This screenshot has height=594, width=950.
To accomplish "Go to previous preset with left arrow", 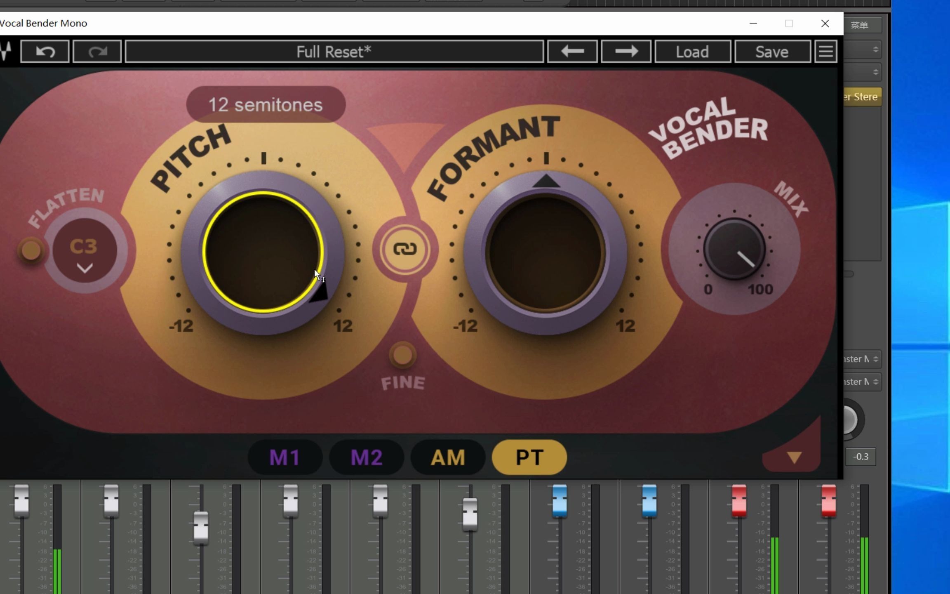I will 572,52.
